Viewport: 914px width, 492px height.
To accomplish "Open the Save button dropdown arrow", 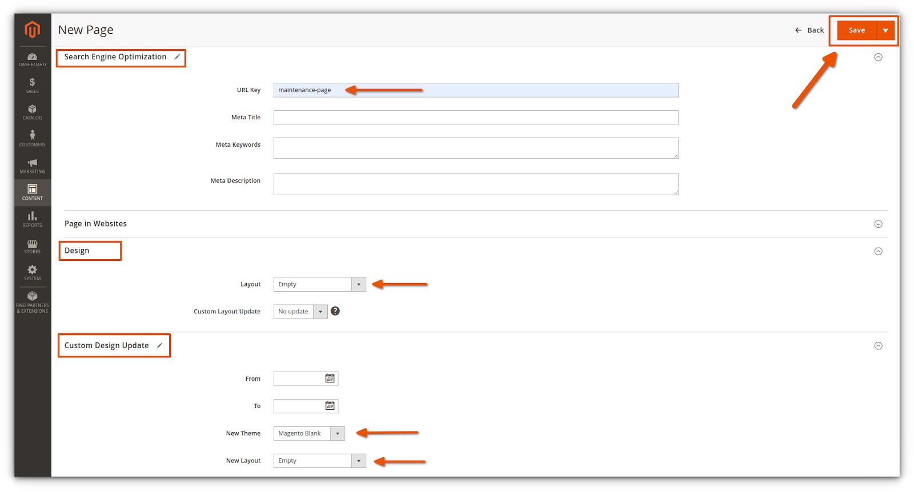I will (885, 30).
